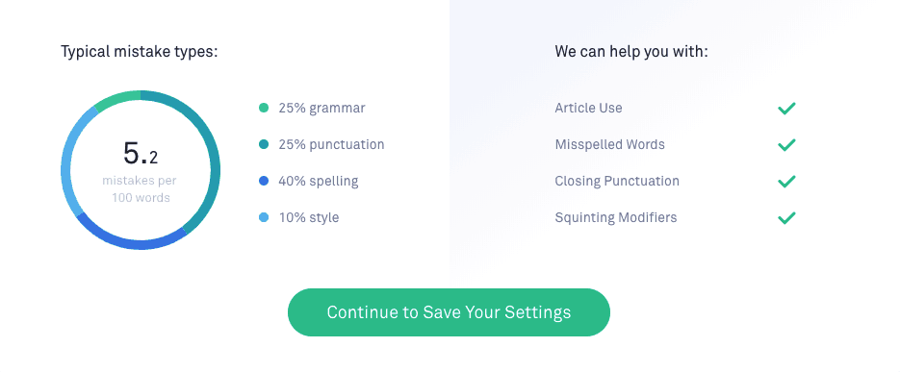Click the green dot for 25% grammar

click(264, 108)
